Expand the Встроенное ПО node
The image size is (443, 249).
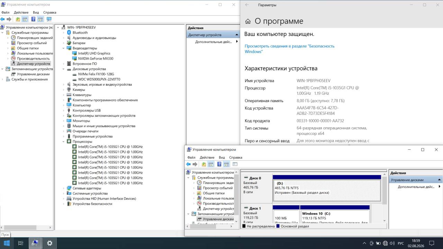(64, 64)
